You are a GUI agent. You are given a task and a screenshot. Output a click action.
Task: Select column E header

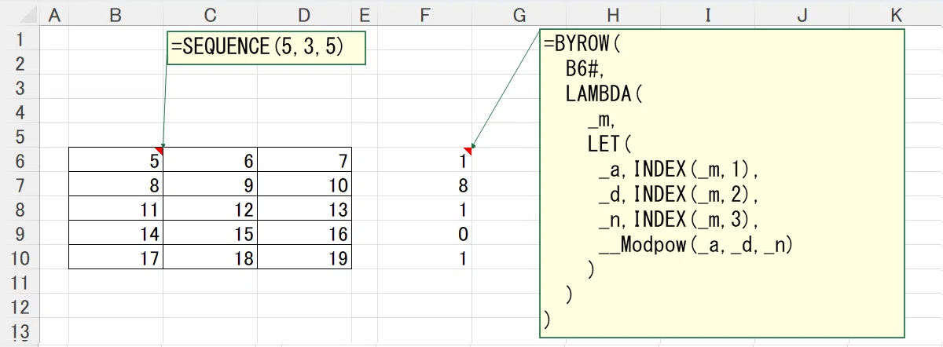[x=364, y=14]
